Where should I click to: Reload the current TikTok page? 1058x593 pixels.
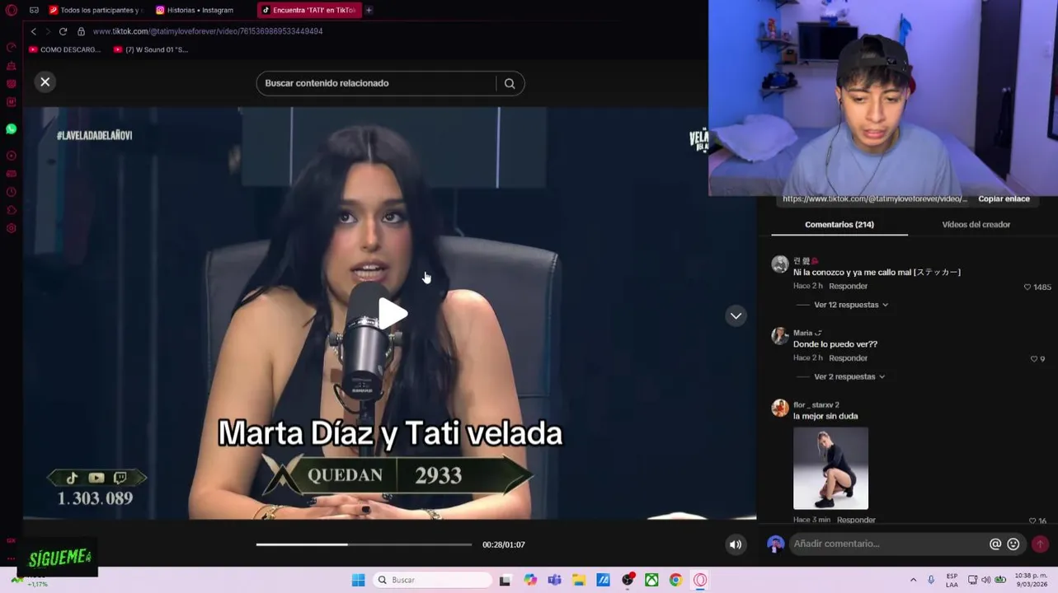(63, 31)
